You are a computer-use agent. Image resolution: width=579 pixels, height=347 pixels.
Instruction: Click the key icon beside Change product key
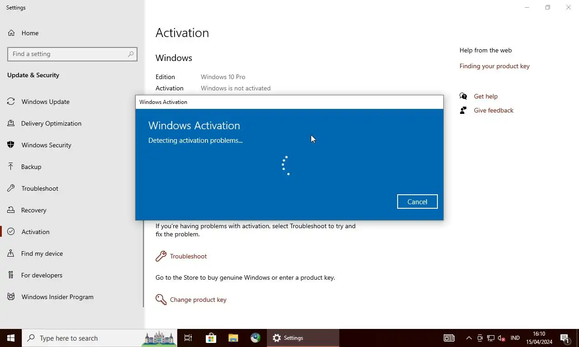161,300
